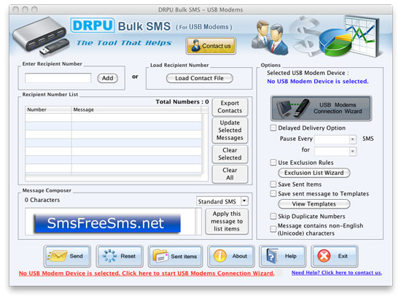Click the Contact us button label

click(x=217, y=46)
